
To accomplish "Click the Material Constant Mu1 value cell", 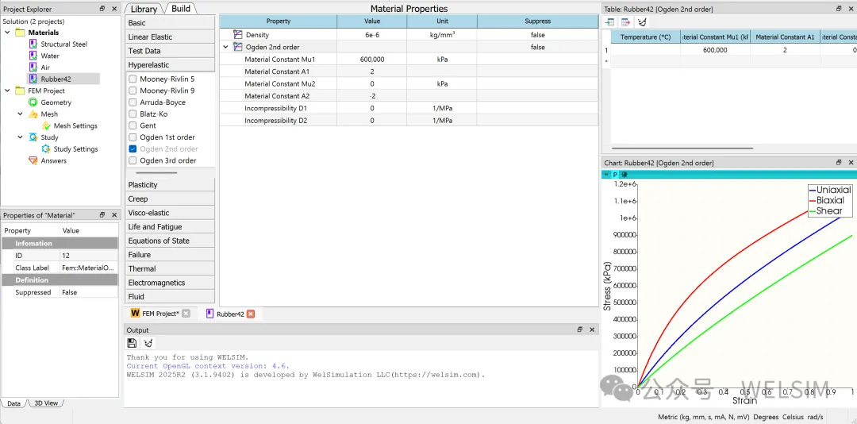I will pos(371,59).
